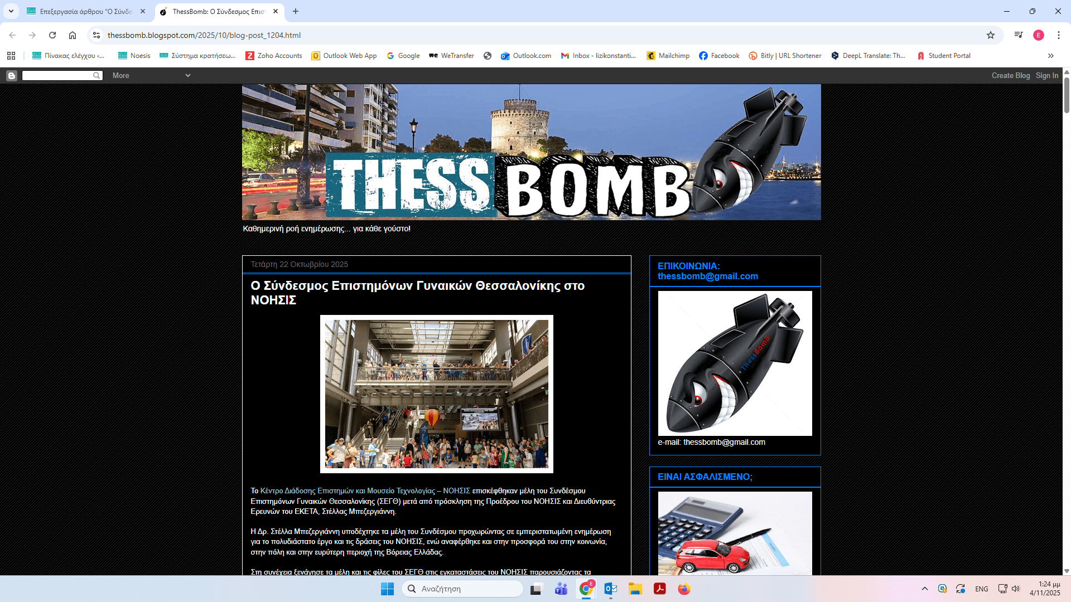This screenshot has height=602, width=1071.
Task: Click the page vertical scrollbar thumb
Action: click(1067, 95)
